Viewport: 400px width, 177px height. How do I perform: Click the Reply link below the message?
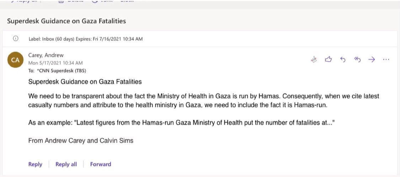(35, 164)
